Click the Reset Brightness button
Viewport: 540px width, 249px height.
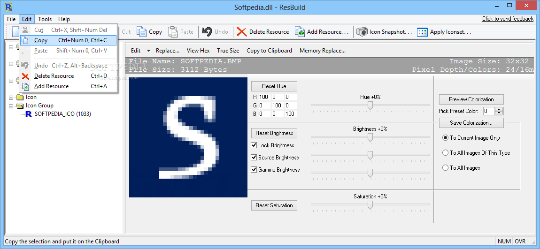coord(274,133)
